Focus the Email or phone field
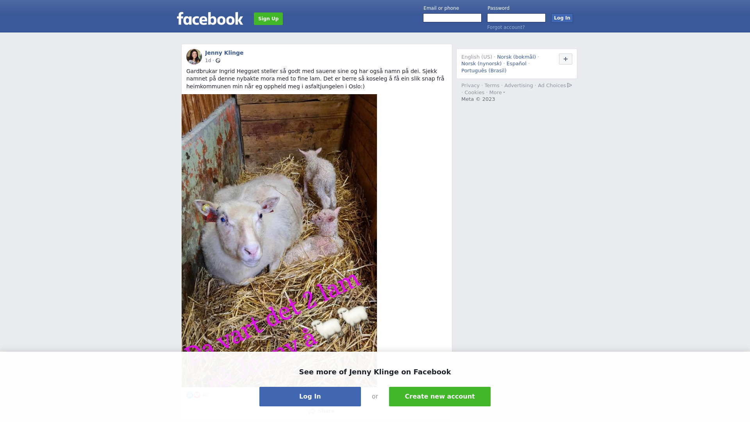Screen dimensions: 750x422 tap(452, 18)
